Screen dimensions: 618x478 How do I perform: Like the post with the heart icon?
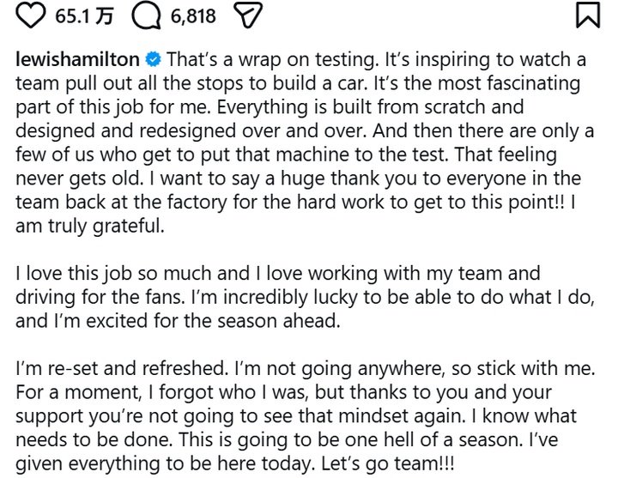pyautogui.click(x=32, y=15)
